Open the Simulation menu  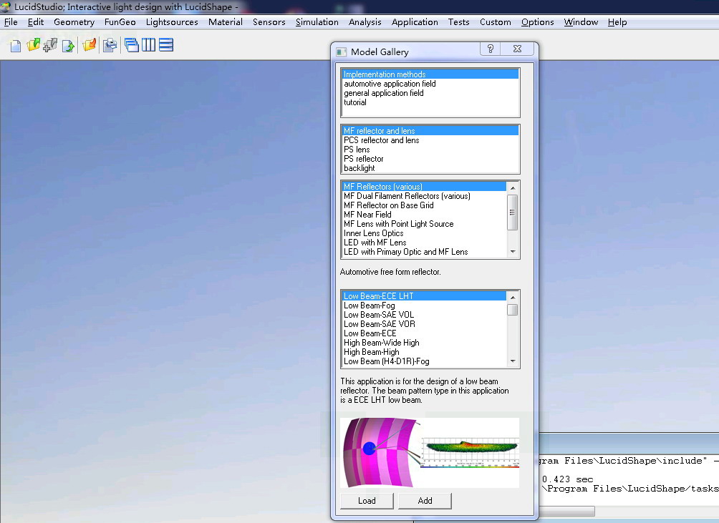pos(317,22)
